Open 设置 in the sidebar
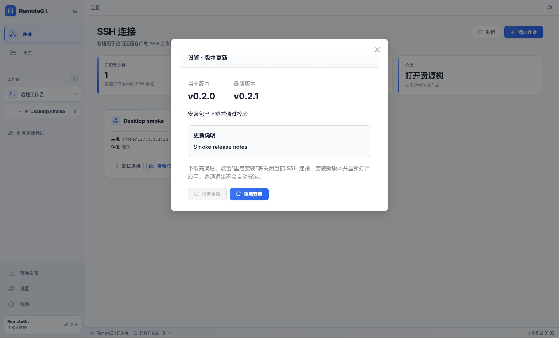The width and height of the screenshot is (559, 338). click(43, 288)
